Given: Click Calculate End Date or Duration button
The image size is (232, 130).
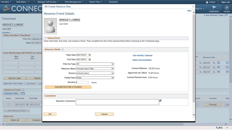Looking at the screenshot, I should 68,87.
